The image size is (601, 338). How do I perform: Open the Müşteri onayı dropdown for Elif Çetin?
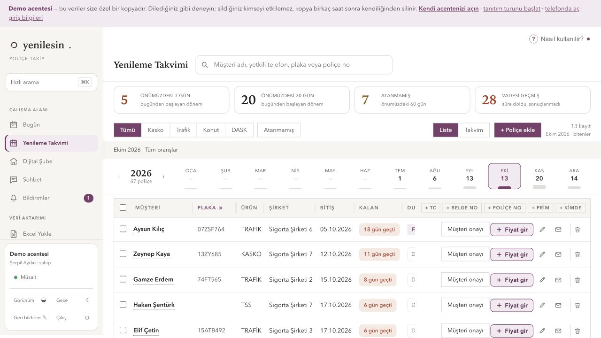pyautogui.click(x=465, y=330)
